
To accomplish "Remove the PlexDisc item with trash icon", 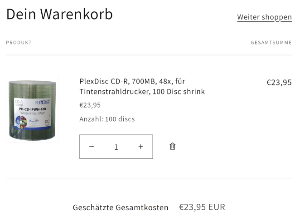I will (x=173, y=147).
